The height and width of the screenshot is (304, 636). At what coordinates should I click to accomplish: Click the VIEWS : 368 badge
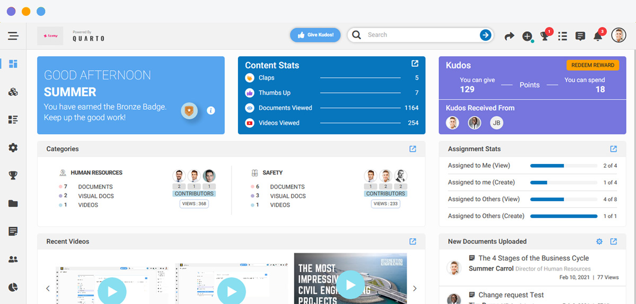pyautogui.click(x=194, y=204)
